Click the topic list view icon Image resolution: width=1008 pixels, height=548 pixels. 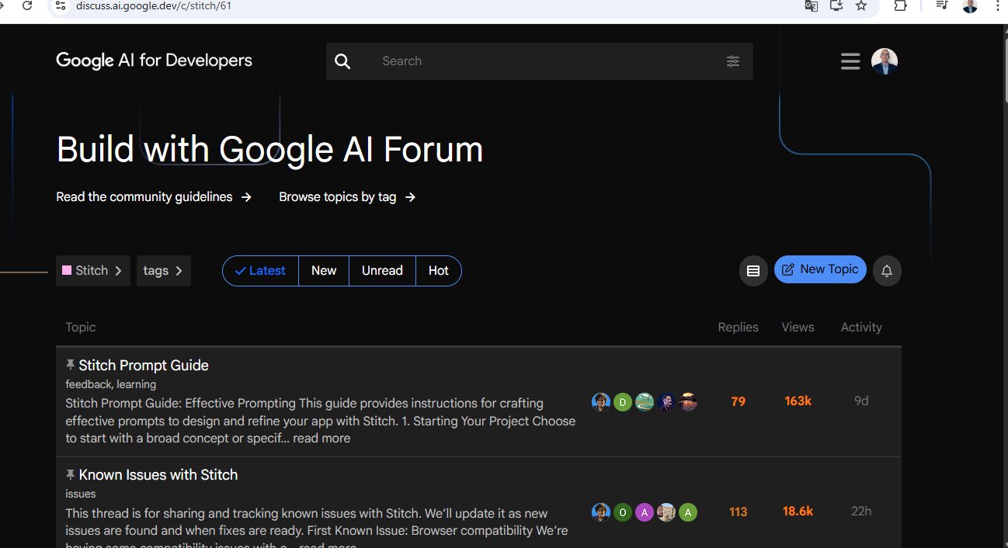[753, 271]
